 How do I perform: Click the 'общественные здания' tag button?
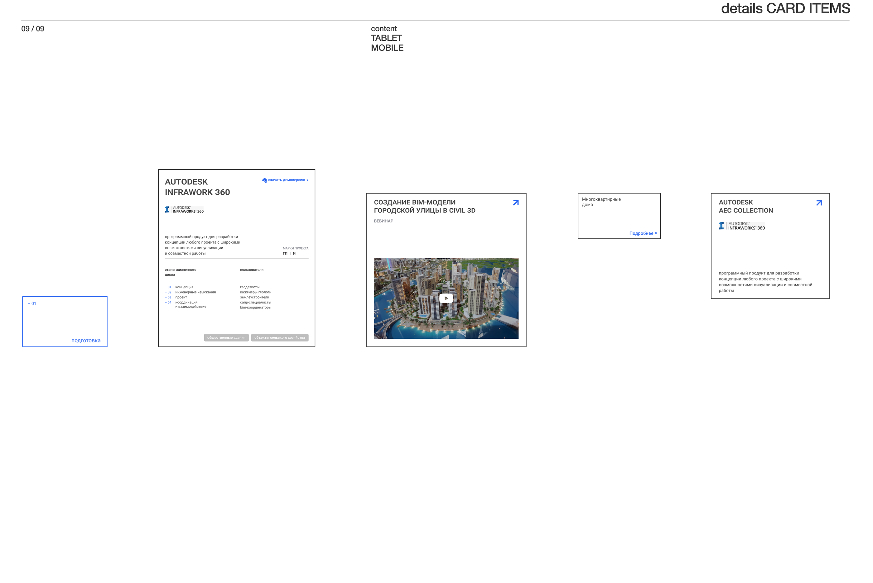226,338
